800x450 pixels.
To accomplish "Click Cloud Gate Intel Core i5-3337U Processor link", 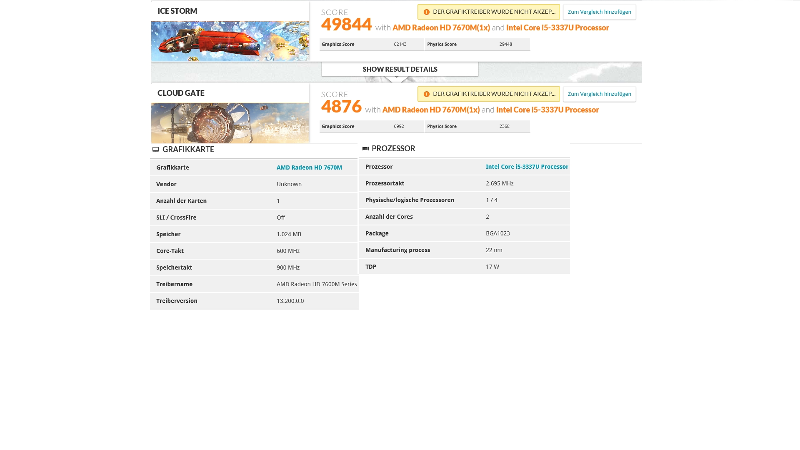I will click(547, 110).
